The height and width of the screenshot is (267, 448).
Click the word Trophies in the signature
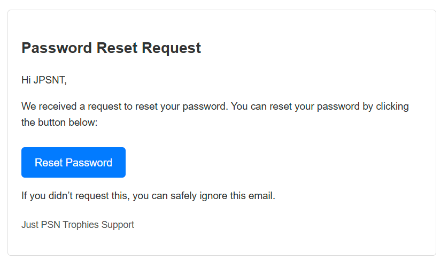tap(81, 225)
